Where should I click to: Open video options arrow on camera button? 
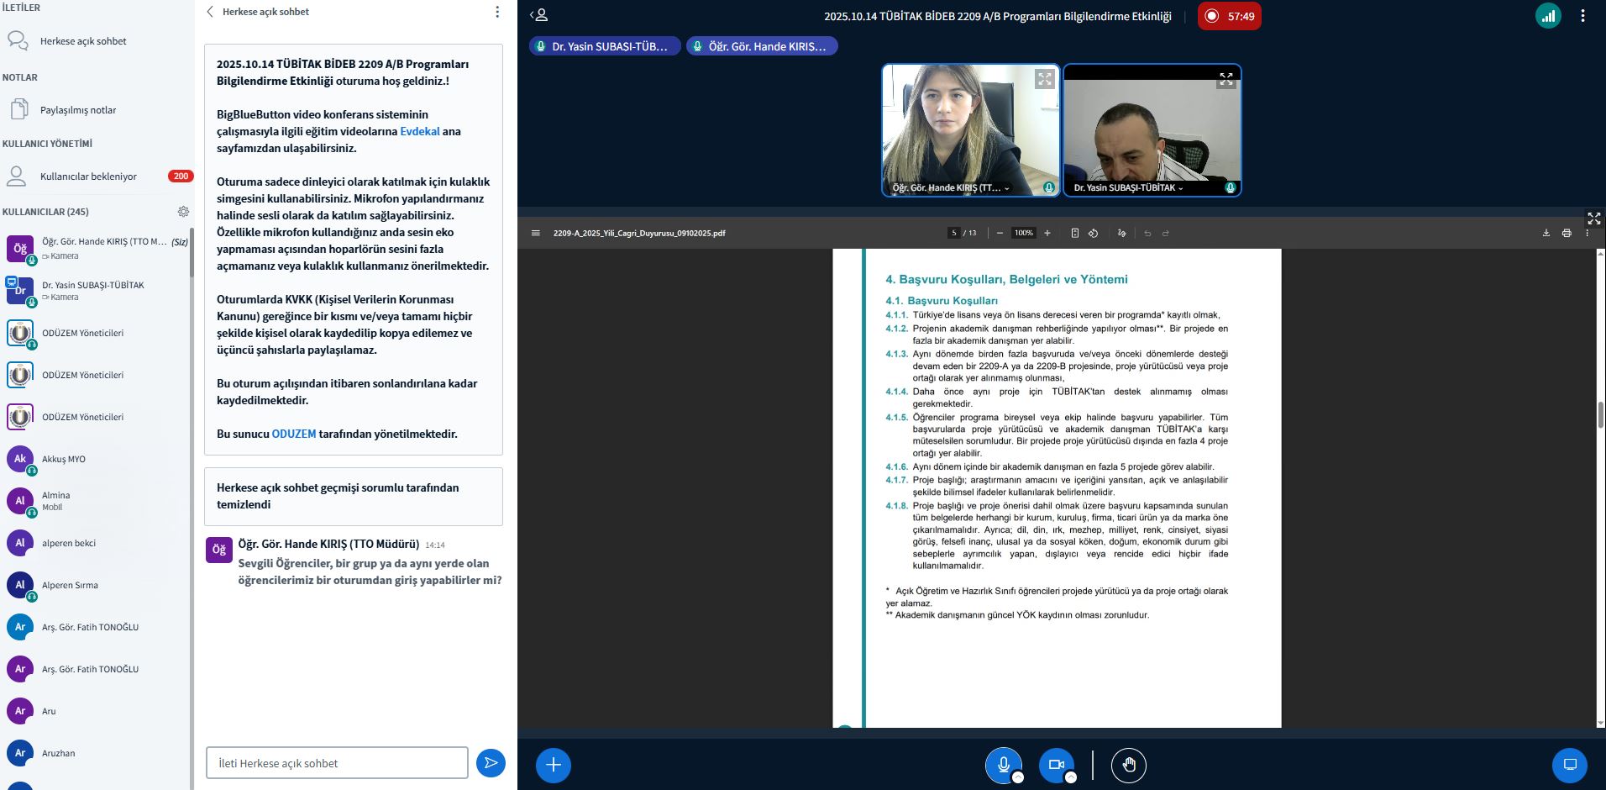pos(1071,777)
